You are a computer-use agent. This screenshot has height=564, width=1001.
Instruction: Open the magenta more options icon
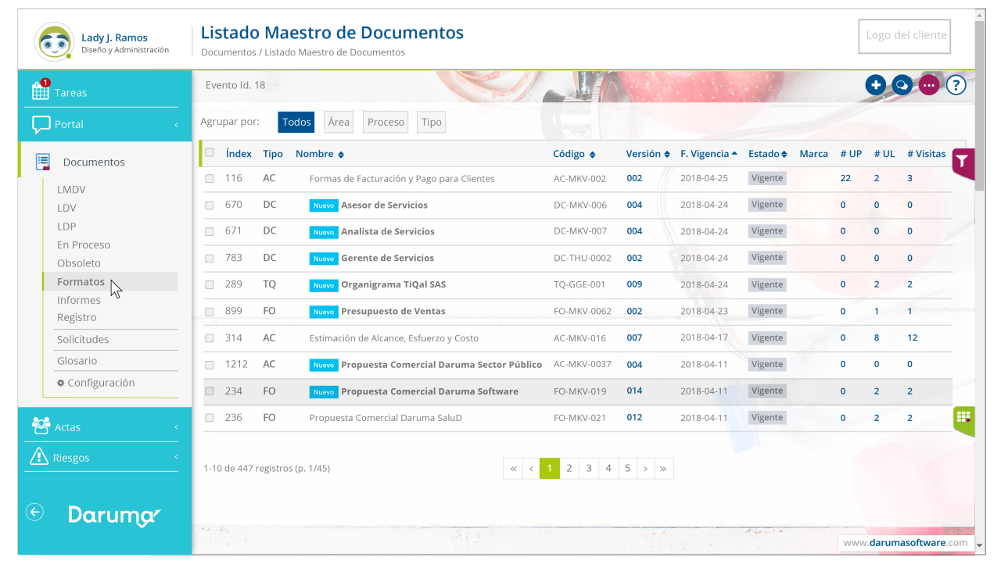pos(928,85)
